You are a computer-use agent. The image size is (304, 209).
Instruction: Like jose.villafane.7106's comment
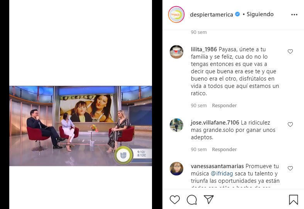290,125
